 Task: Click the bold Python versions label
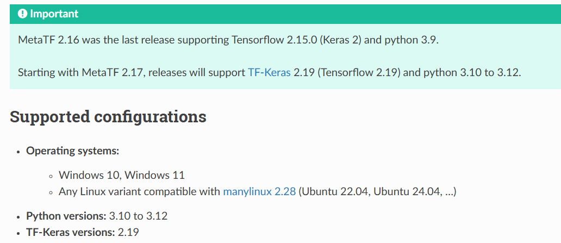[x=66, y=216]
